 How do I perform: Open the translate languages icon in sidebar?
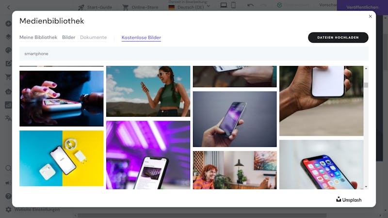[8, 118]
